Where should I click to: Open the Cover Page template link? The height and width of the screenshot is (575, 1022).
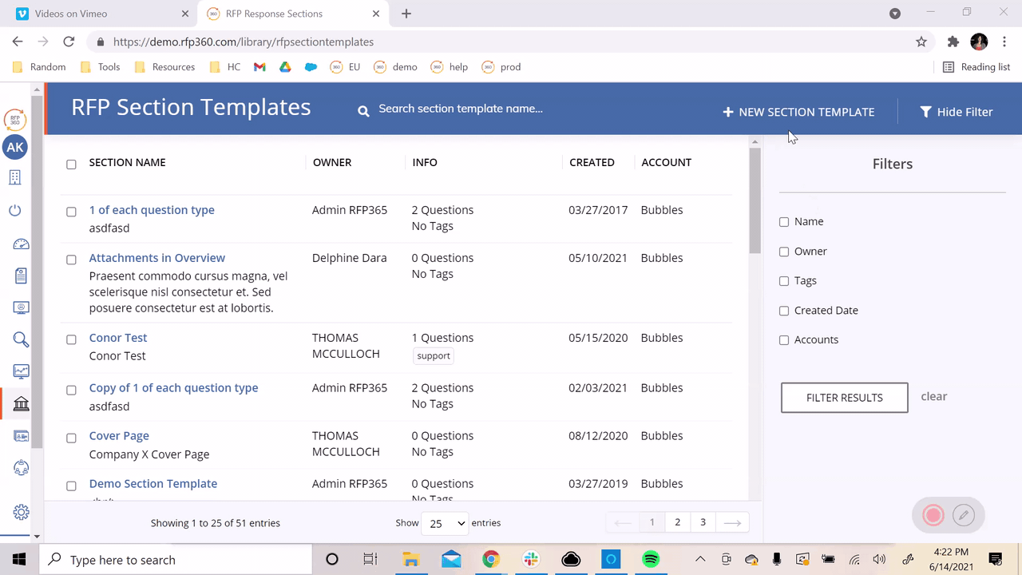point(119,436)
